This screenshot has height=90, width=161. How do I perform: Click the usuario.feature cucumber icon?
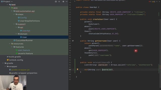pos(17,53)
